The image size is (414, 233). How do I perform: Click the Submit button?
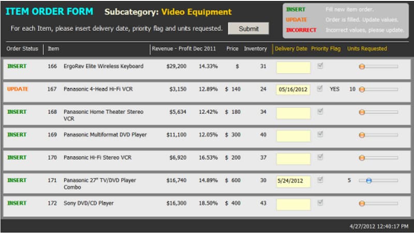[x=248, y=28]
